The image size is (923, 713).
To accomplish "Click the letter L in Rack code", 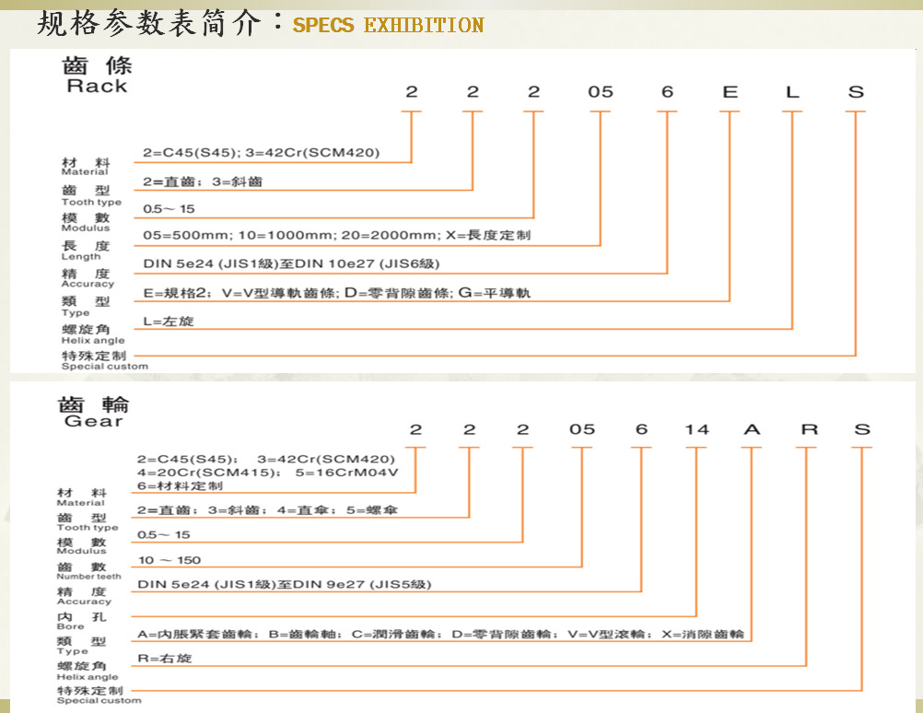I will coord(792,92).
